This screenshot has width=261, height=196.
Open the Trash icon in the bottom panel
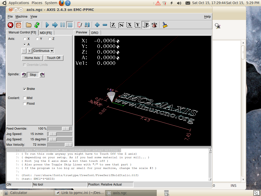coord(166,193)
